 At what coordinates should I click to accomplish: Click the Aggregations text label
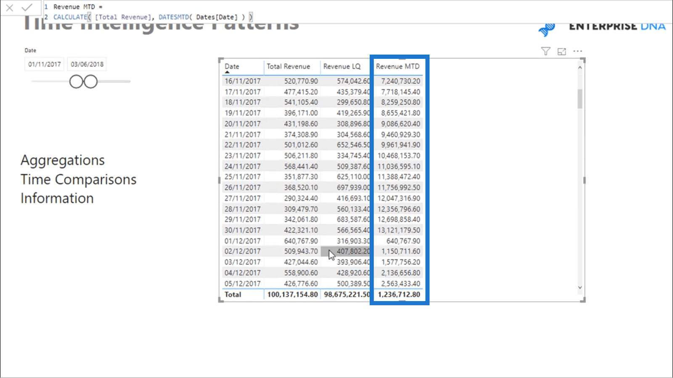[63, 160]
